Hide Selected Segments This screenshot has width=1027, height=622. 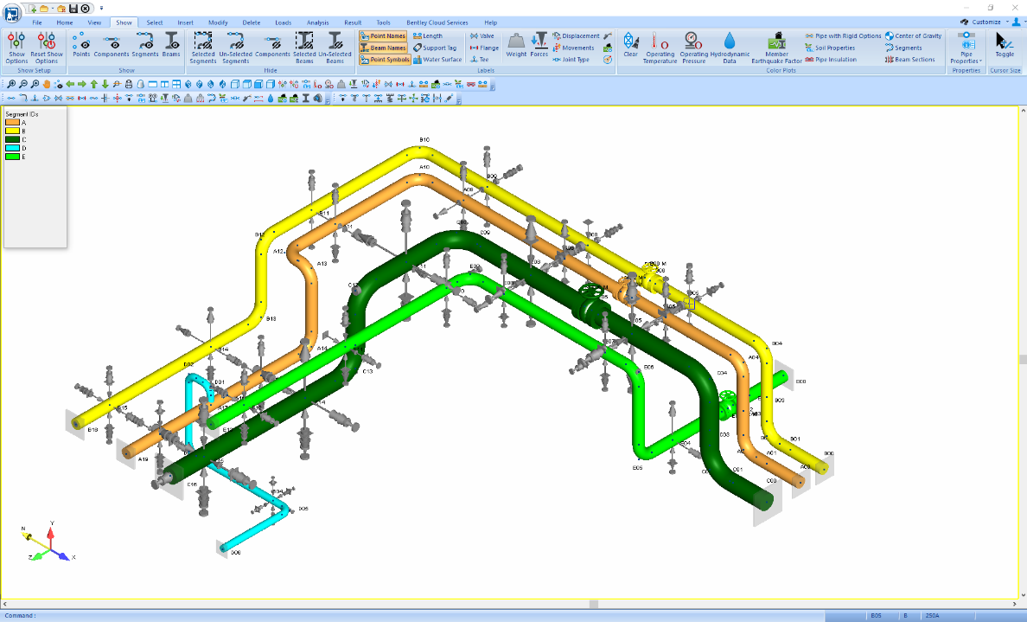(x=202, y=48)
